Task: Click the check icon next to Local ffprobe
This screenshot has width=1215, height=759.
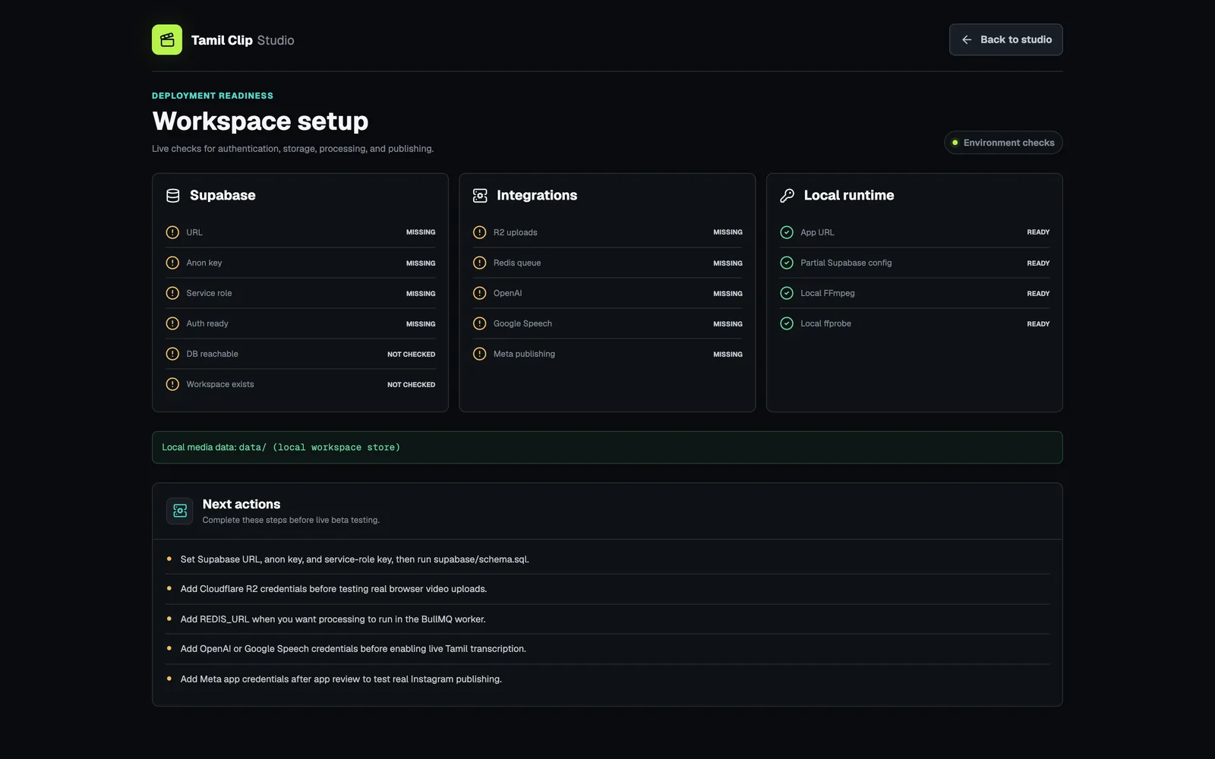Action: click(787, 323)
